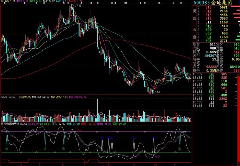Click the MA10 5.21 indicator label

coord(22,1)
